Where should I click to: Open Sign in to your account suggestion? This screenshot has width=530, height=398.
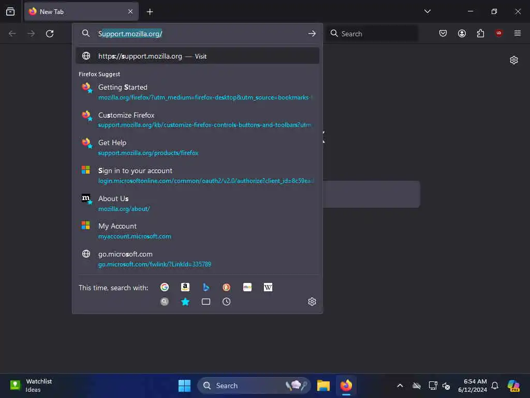(197, 175)
